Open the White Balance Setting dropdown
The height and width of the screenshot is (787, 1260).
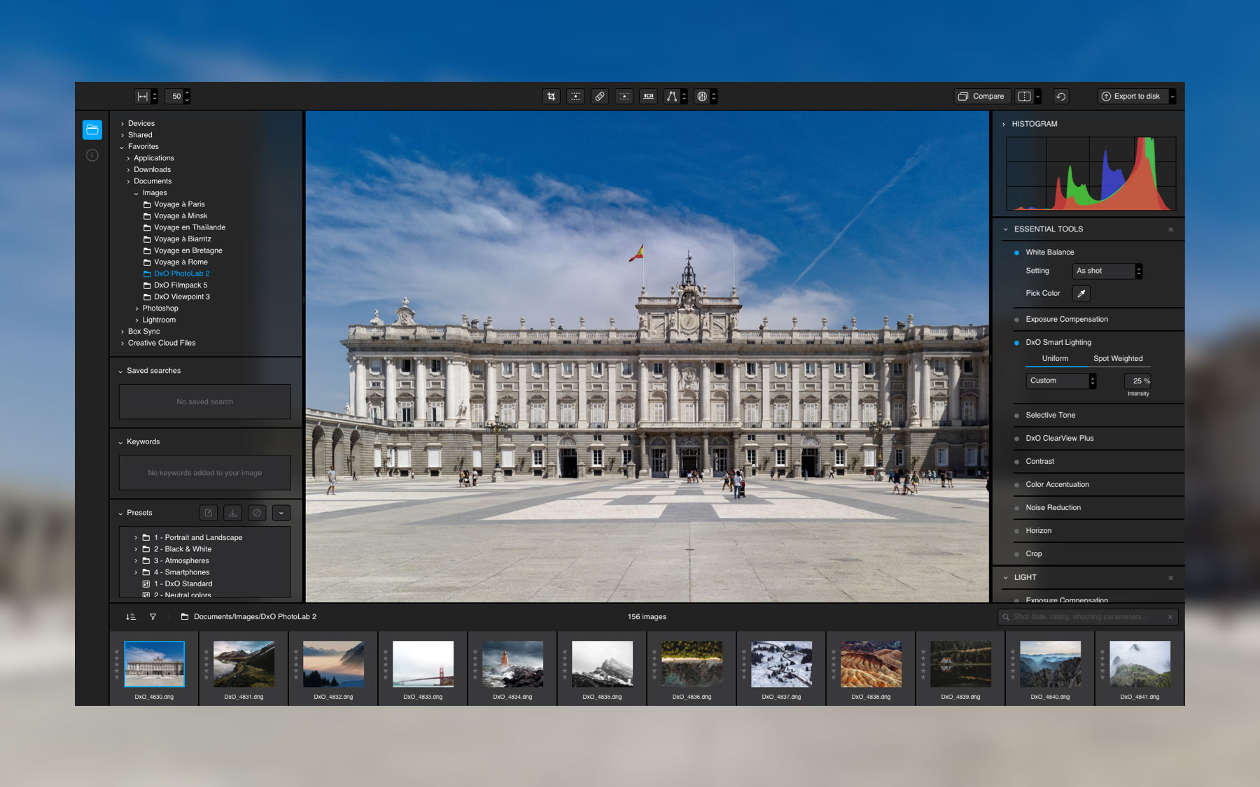1107,271
